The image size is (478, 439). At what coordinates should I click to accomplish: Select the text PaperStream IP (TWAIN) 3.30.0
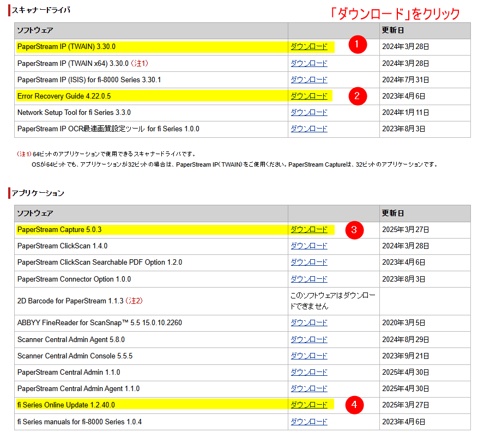point(66,47)
